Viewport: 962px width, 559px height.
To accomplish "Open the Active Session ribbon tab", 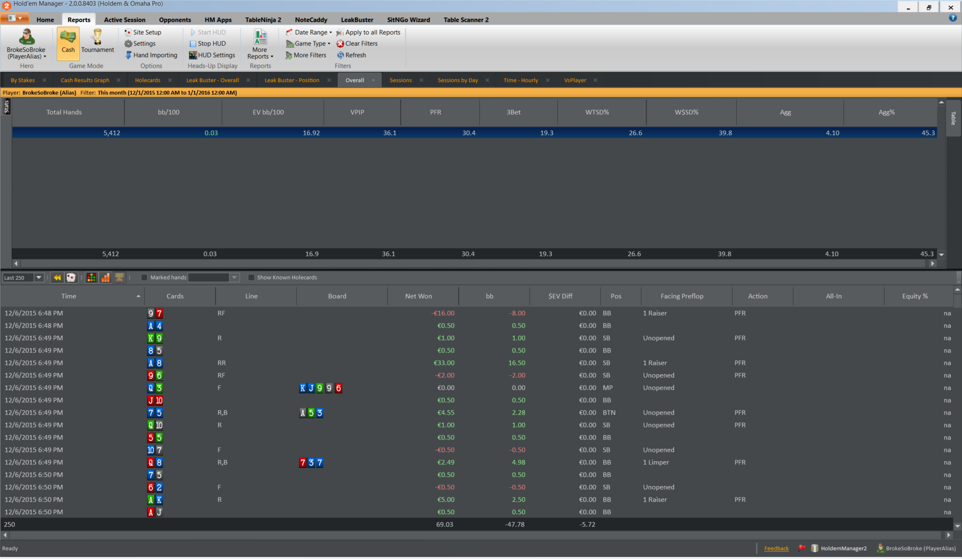I will pyautogui.click(x=125, y=20).
